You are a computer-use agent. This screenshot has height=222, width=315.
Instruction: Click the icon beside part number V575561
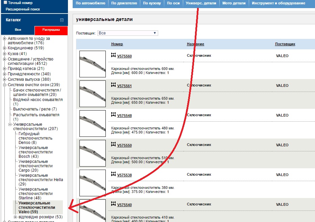click(x=114, y=85)
